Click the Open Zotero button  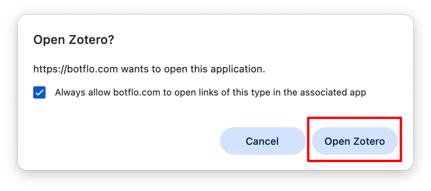click(x=354, y=141)
